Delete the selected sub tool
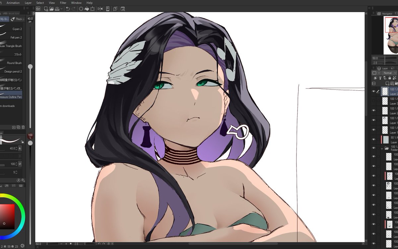The image size is (398, 249). pyautogui.click(x=23, y=127)
